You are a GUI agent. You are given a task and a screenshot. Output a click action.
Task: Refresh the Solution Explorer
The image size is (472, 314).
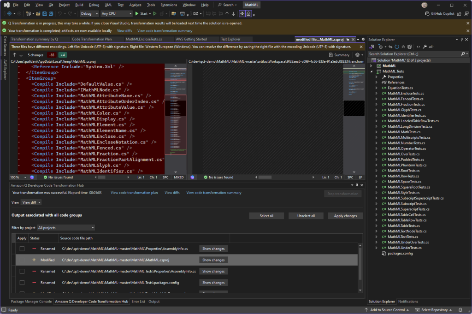pos(396,46)
